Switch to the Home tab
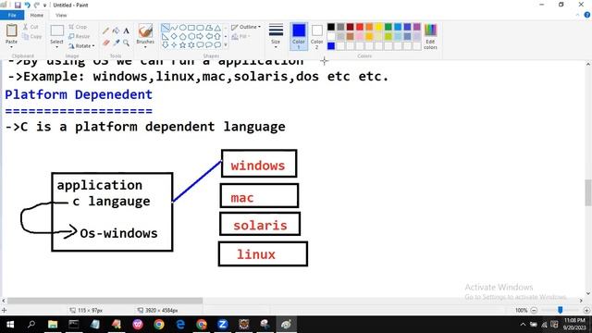This screenshot has width=592, height=333. (37, 15)
